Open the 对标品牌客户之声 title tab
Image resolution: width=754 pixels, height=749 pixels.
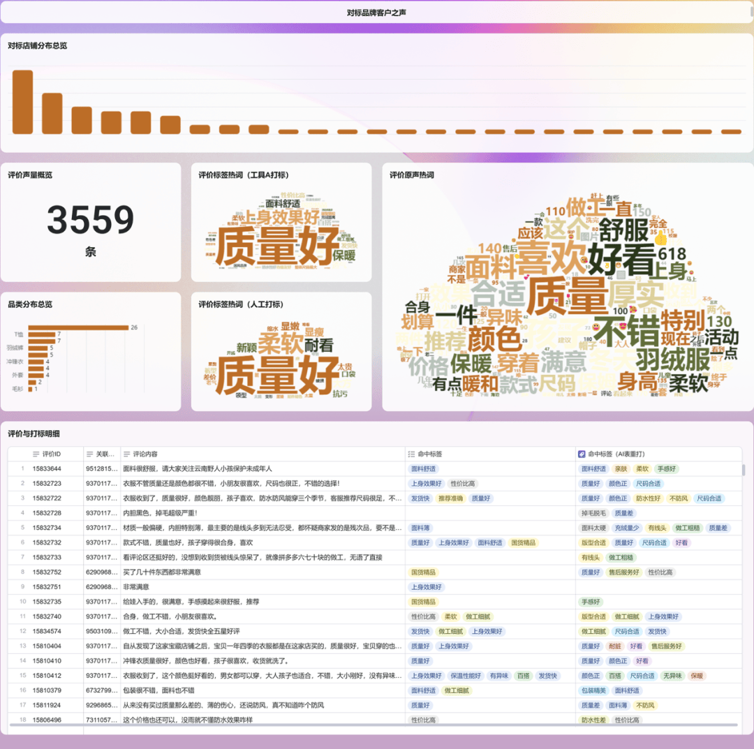click(x=376, y=13)
